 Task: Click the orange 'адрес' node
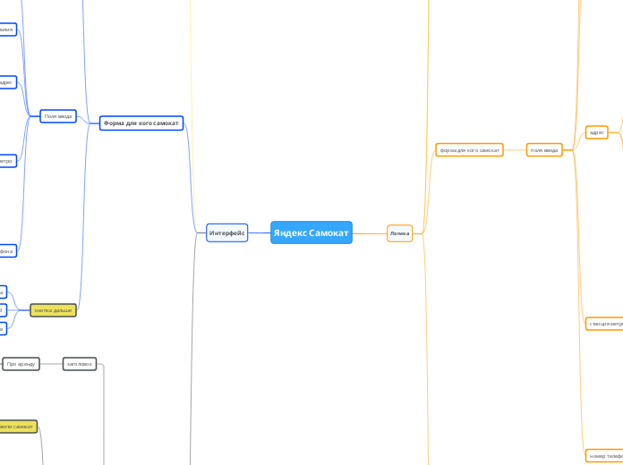pos(597,132)
